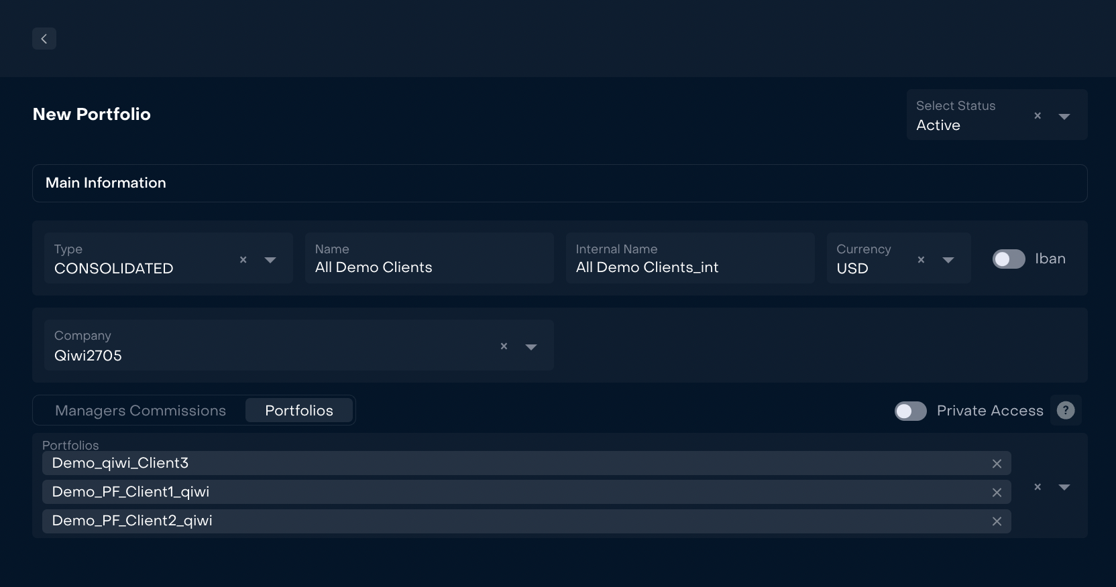The height and width of the screenshot is (587, 1116).
Task: Open the Select Status dropdown arrow
Action: point(1064,117)
